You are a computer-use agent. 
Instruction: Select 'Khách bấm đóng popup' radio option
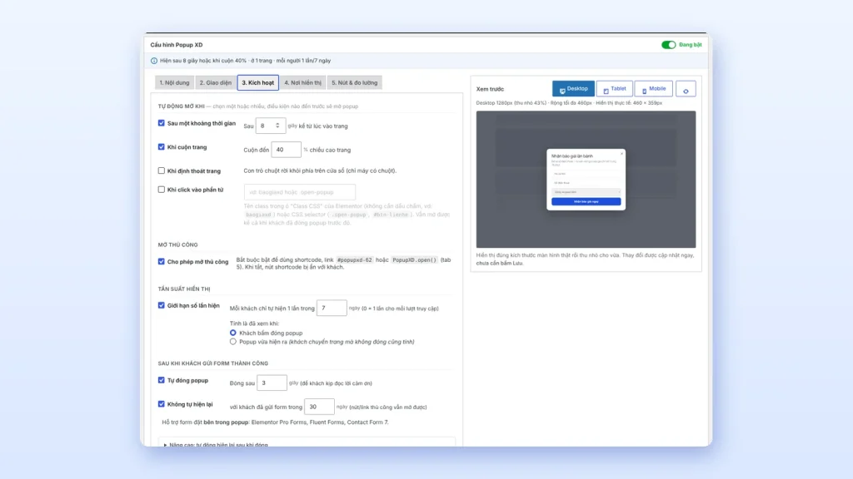[233, 333]
